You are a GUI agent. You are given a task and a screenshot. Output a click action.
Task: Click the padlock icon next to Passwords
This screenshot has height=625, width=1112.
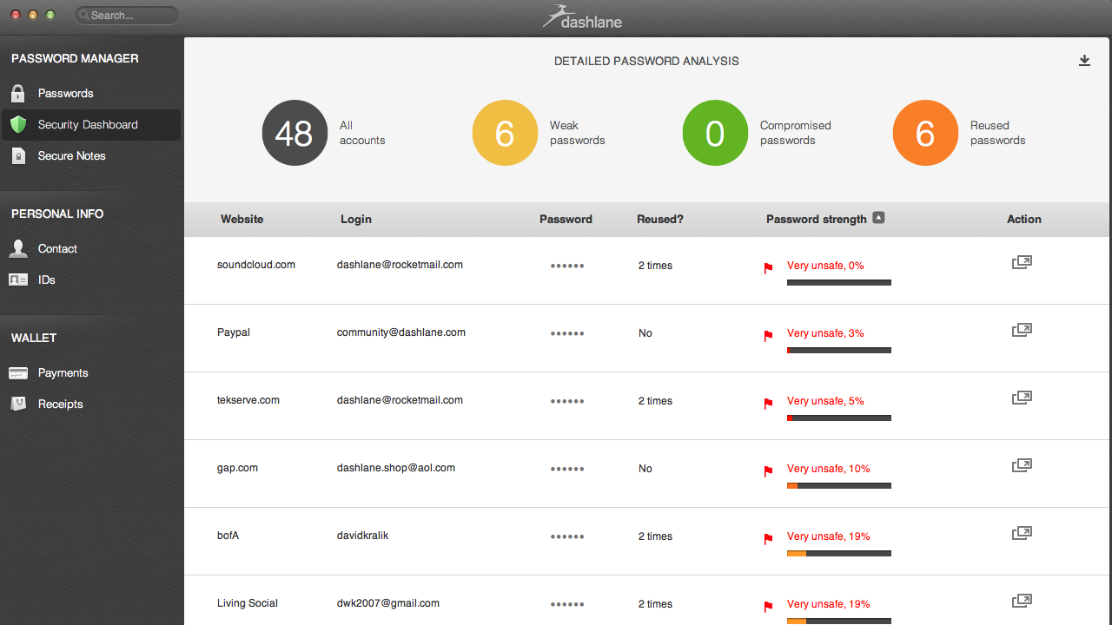click(18, 94)
